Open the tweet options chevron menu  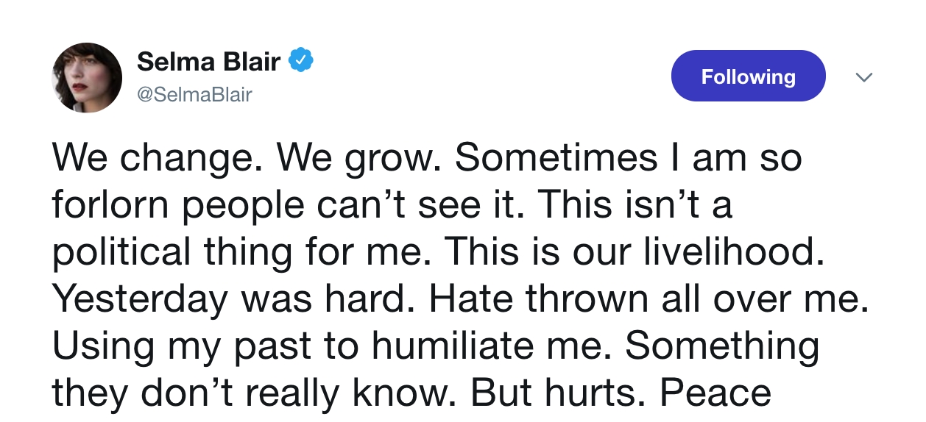865,76
